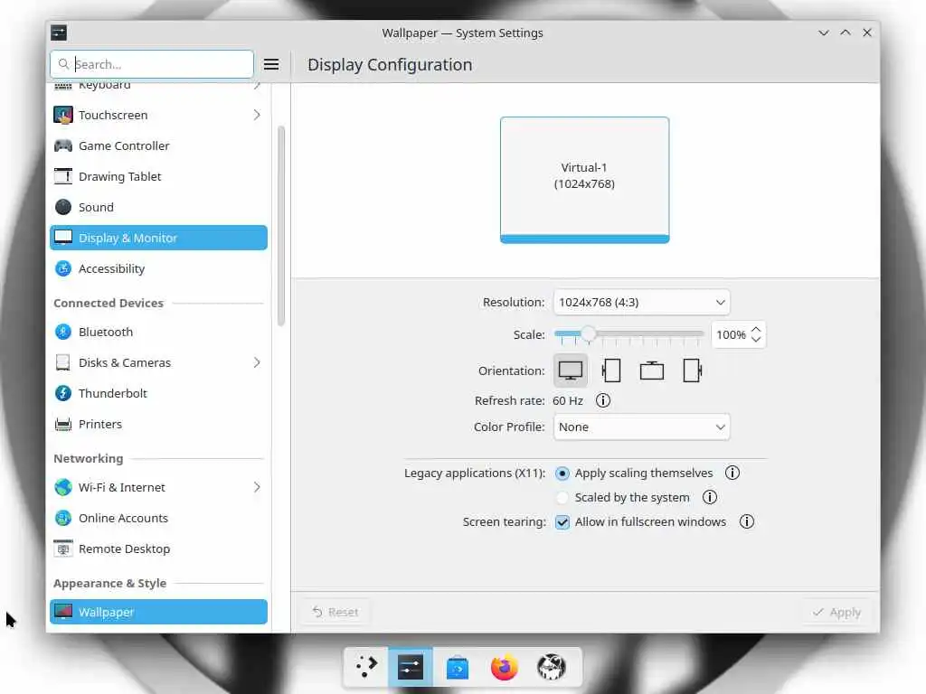
Task: Rotate display 90 degrees counterclockwise
Action: [611, 370]
